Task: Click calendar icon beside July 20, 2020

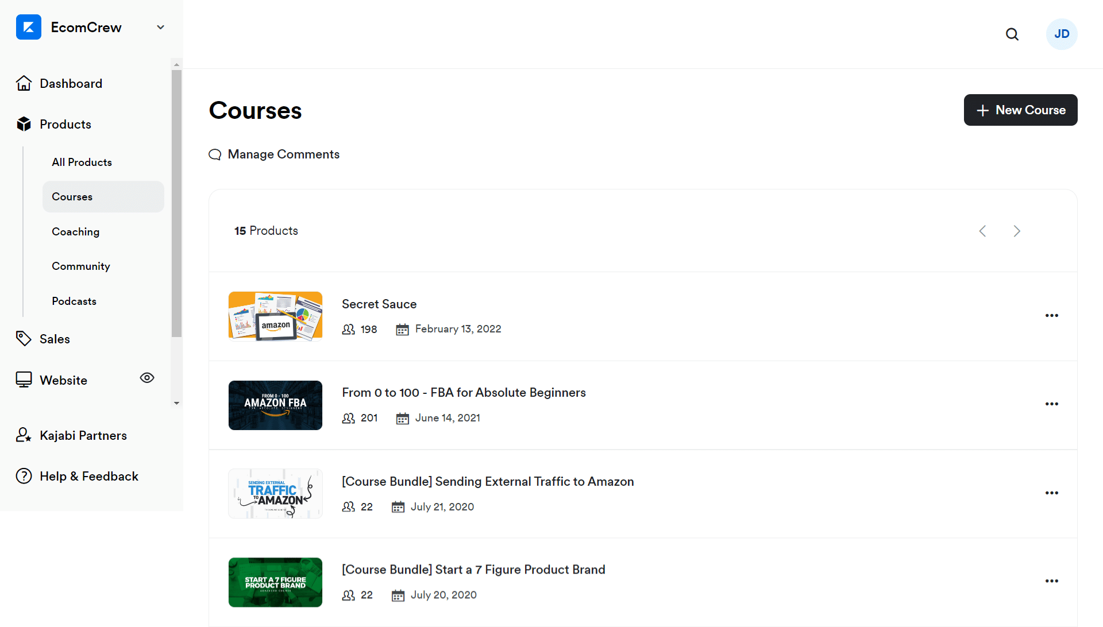Action: [x=398, y=595]
